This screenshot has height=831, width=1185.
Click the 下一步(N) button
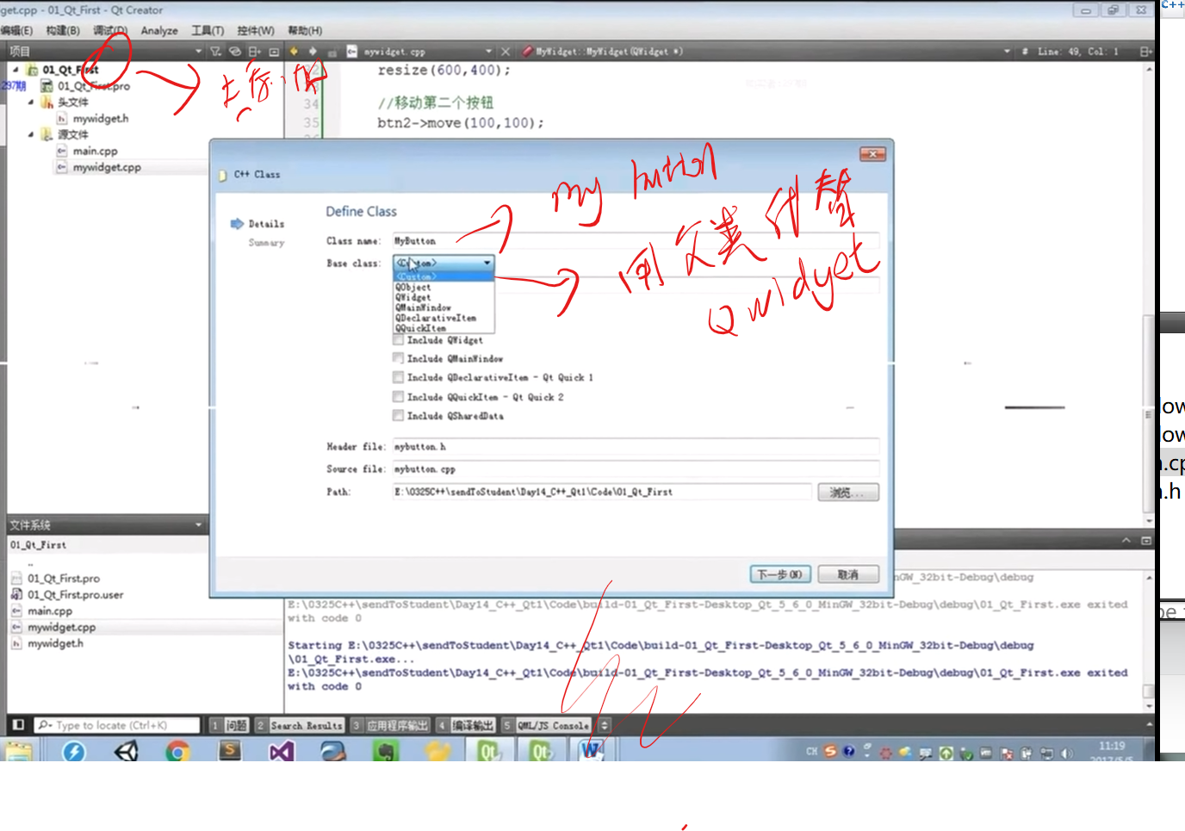(780, 574)
